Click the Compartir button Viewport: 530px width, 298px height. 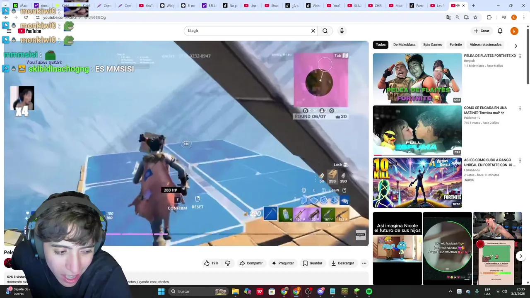251,263
